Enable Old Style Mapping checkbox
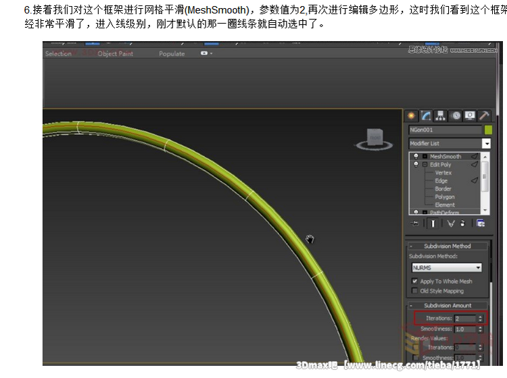This screenshot has height=378, width=507. pos(414,291)
